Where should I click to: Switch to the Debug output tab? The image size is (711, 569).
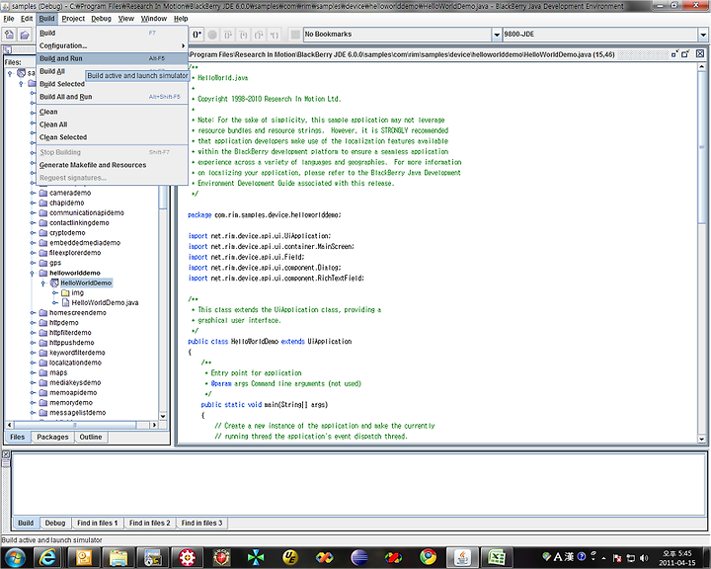coord(55,523)
